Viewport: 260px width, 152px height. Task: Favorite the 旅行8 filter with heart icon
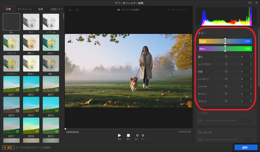(37, 132)
